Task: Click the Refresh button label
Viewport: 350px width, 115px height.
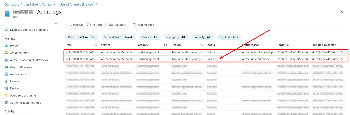Action: [97, 25]
